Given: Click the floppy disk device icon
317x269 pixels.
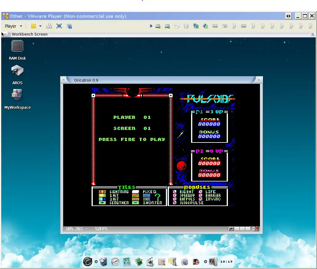Looking at the screenshot, I should [x=186, y=26].
